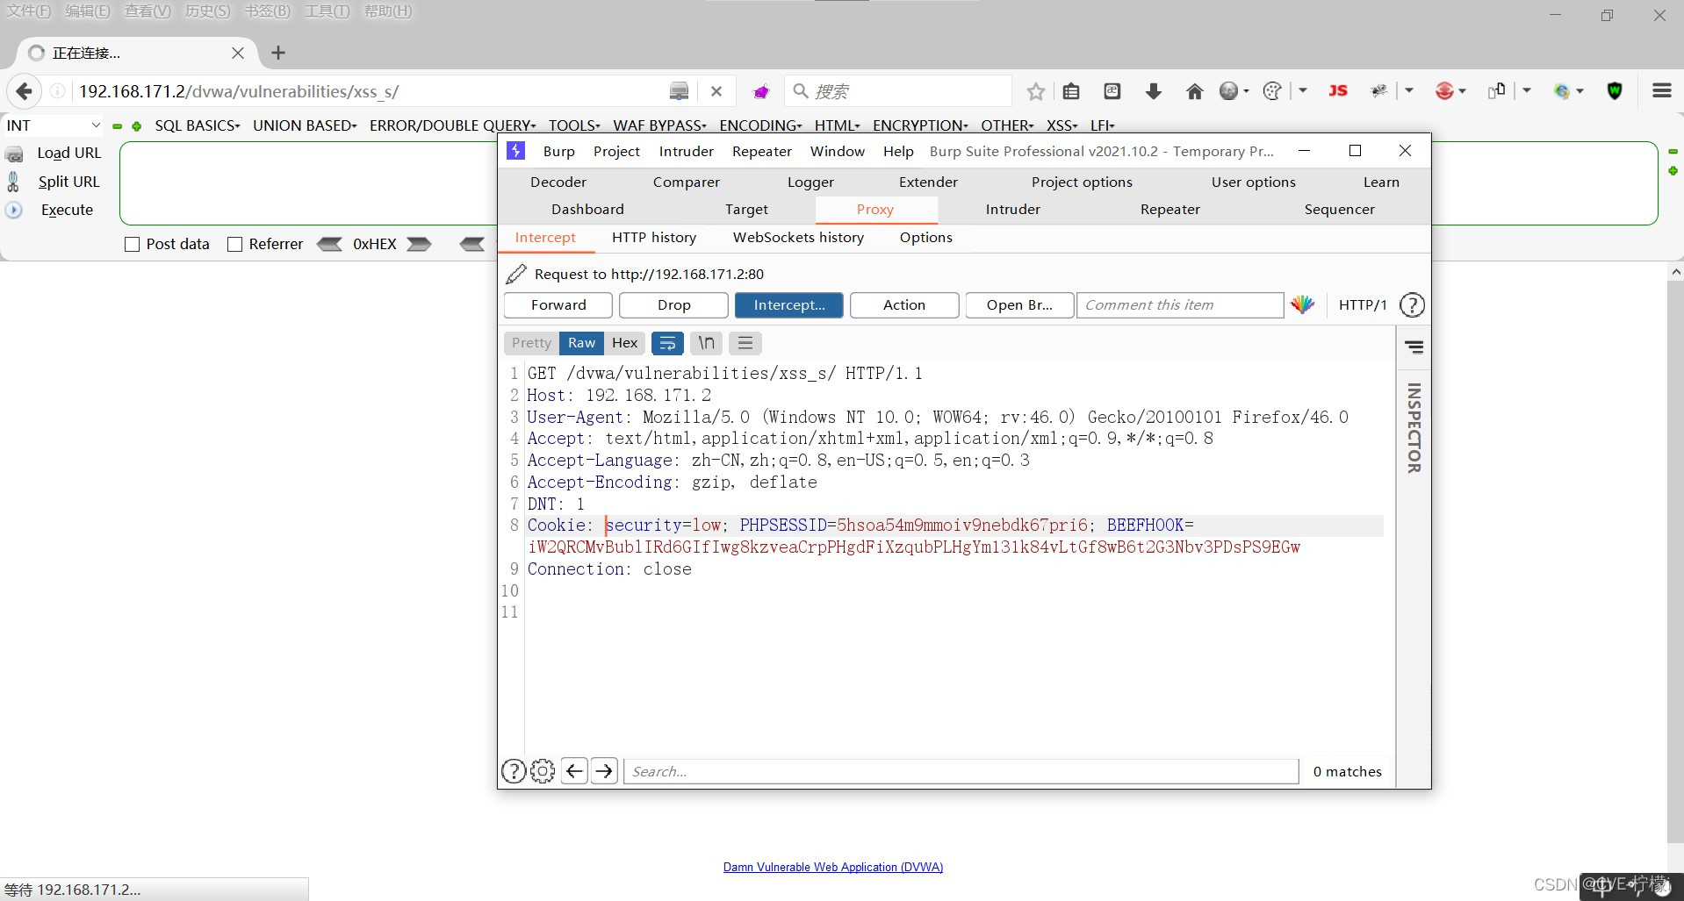Open the XSS dropdown in HackBar
The image size is (1684, 901).
(1061, 126)
